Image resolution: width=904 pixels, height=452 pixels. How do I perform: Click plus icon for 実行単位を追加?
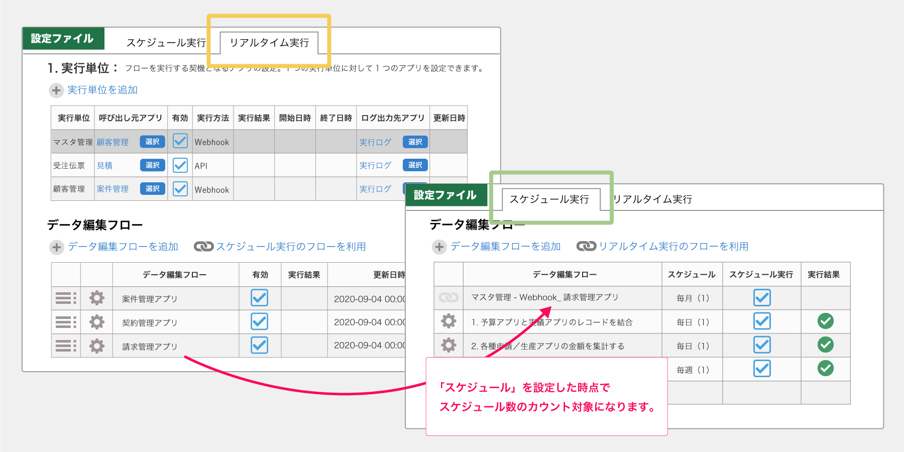pos(56,90)
